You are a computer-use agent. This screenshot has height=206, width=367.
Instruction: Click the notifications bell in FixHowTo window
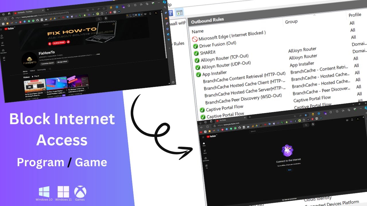click(150, 13)
